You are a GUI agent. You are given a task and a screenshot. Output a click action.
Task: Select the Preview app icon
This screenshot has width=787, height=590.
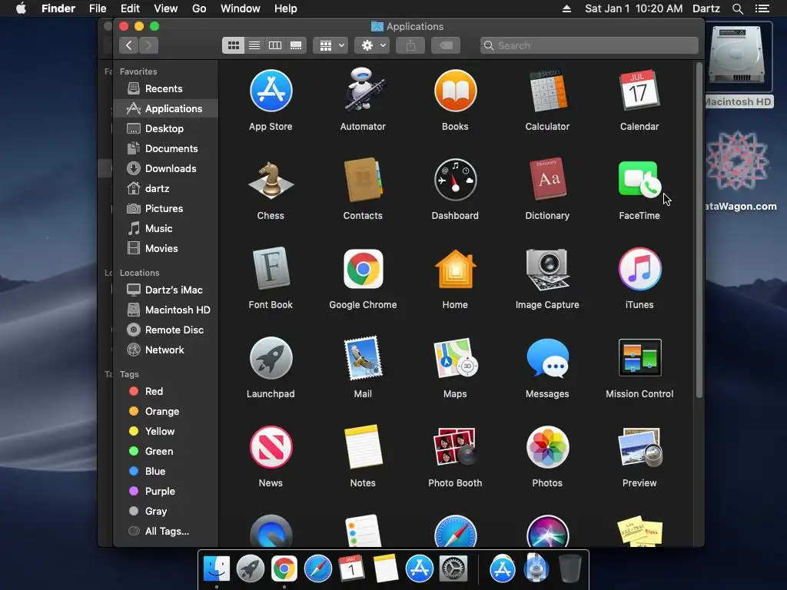[639, 447]
